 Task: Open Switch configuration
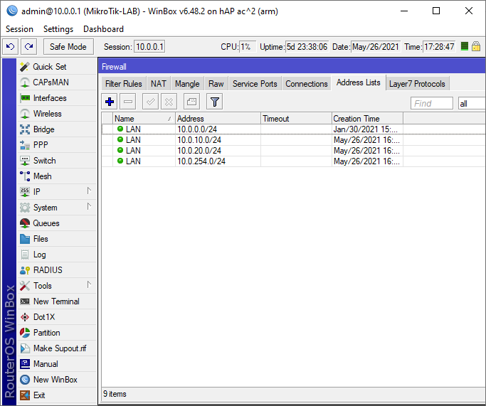[x=57, y=161]
